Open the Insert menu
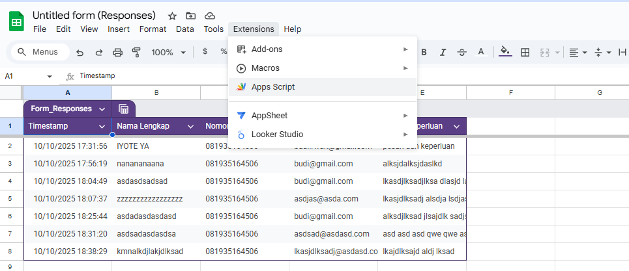This screenshot has height=271, width=629. coord(119,29)
